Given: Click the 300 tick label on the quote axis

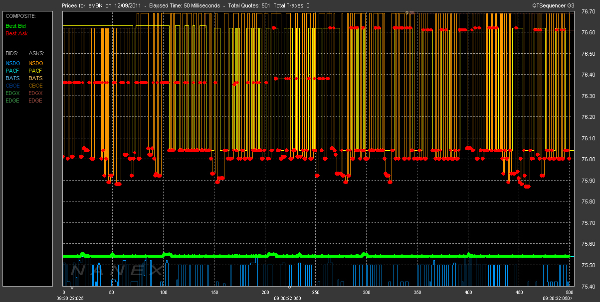Looking at the screenshot, I should point(366,292).
